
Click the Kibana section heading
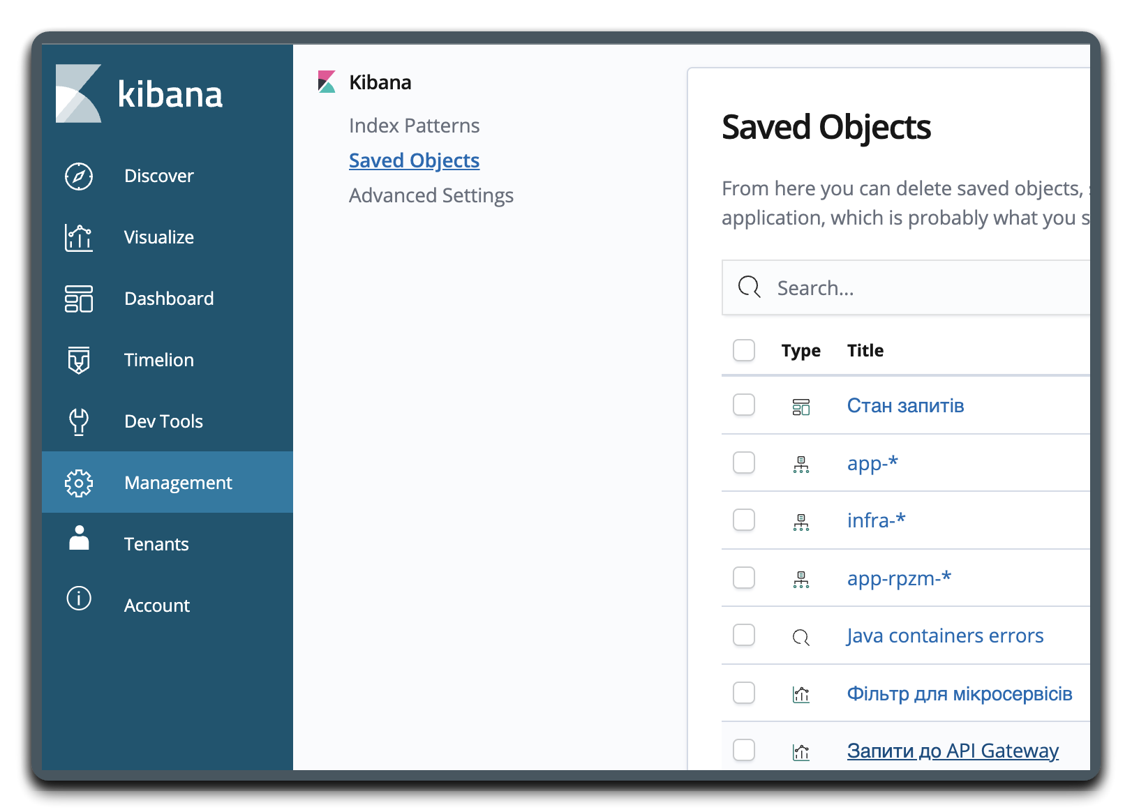coord(380,82)
